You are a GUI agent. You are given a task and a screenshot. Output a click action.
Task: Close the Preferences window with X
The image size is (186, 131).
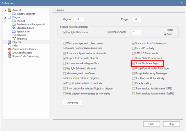[x=182, y=3]
